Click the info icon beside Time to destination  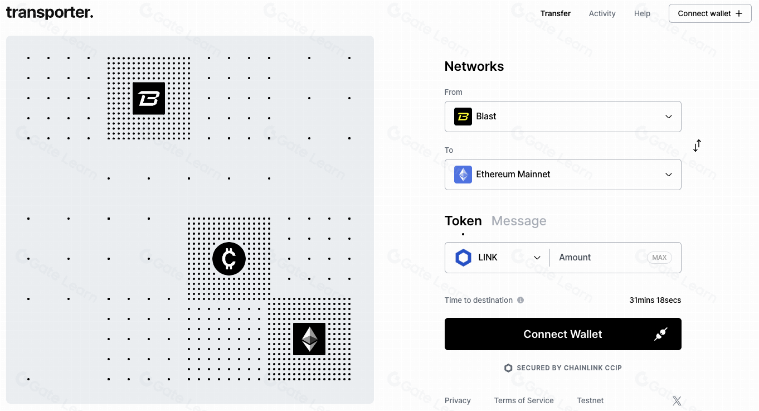tap(520, 300)
